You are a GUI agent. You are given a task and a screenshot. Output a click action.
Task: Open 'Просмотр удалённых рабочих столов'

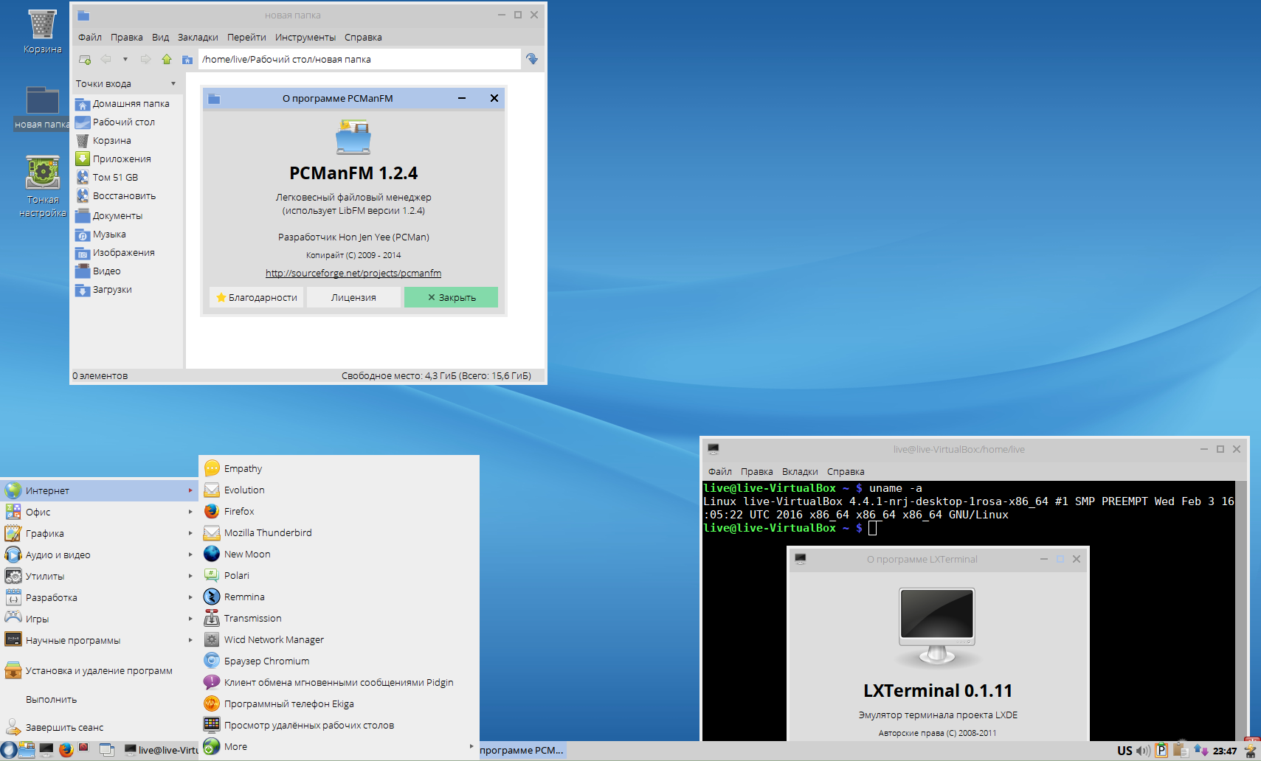coord(339,725)
